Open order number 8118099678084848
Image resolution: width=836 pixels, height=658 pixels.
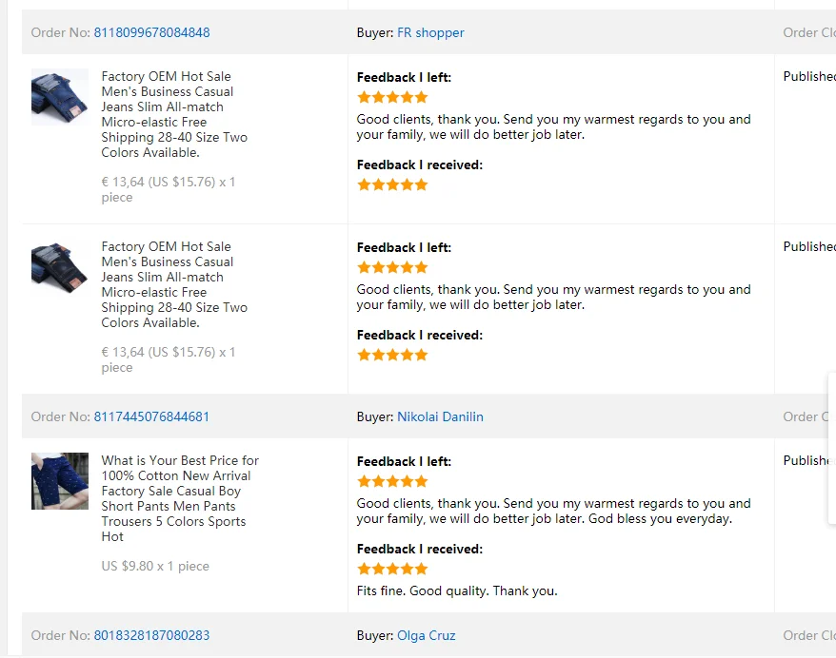tap(151, 32)
